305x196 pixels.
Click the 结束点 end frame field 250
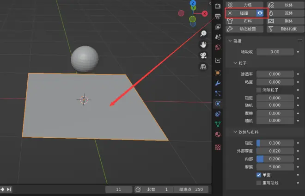tap(191, 190)
